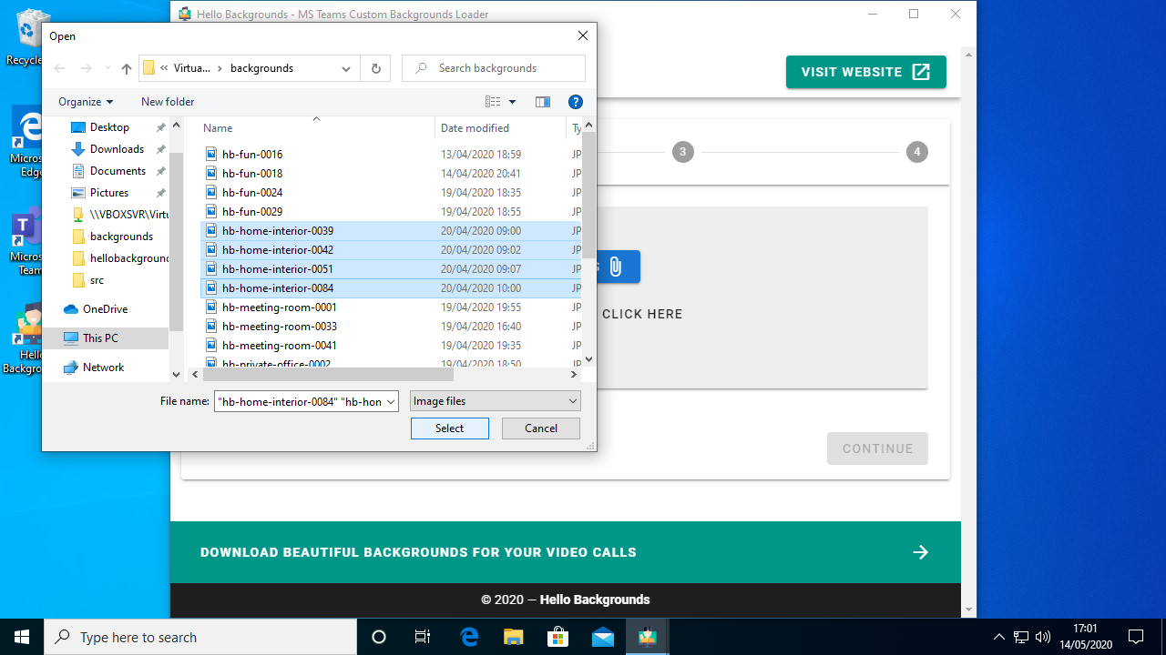1166x655 pixels.
Task: Open Recent locations dropdown arrow
Action: tap(107, 68)
